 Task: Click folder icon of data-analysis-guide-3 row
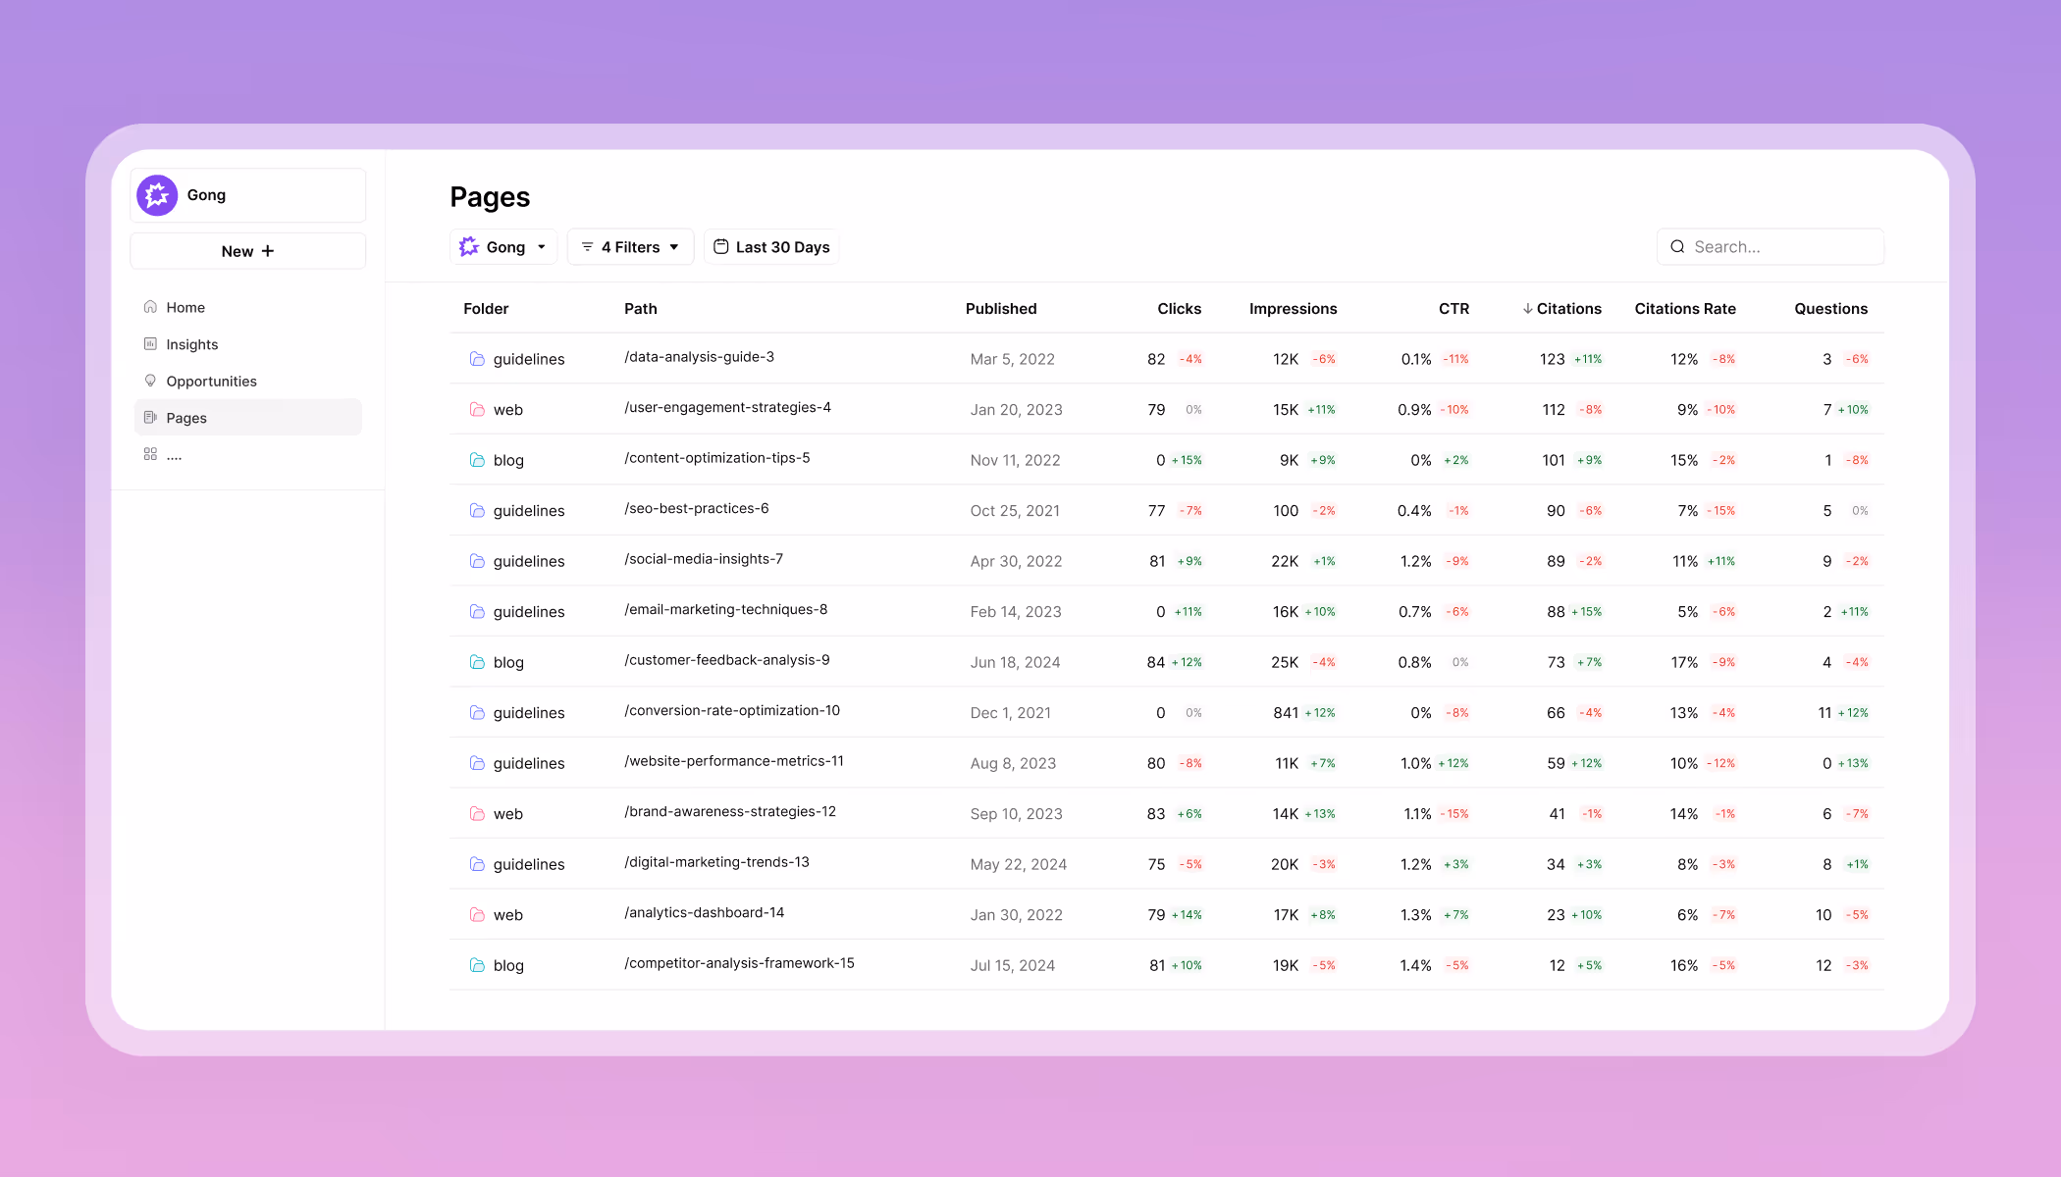click(477, 359)
